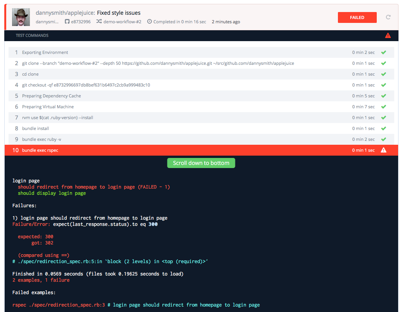Collapse the failed bundle exec rspec step
This screenshot has width=402, height=312.
tap(201, 150)
